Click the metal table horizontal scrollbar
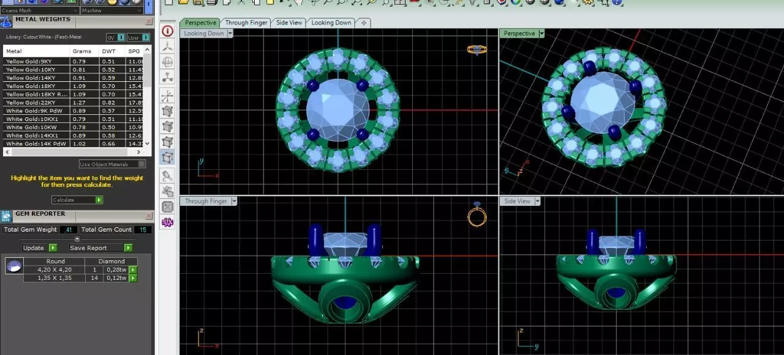Viewport: 784px width, 355px height. pos(73,152)
